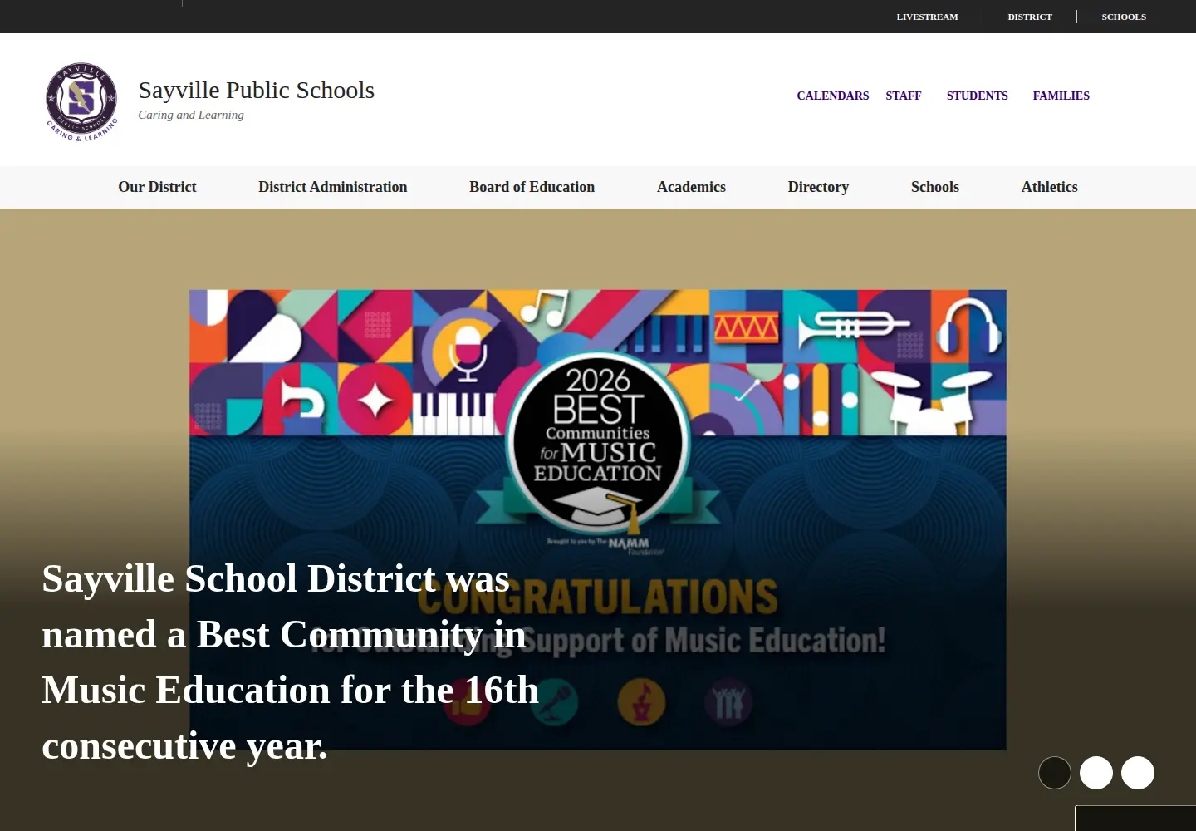Click the 'Sayville School District was named' headline
This screenshot has width=1196, height=831.
[x=291, y=662]
